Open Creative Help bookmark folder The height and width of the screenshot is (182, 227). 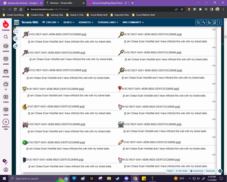35,15
